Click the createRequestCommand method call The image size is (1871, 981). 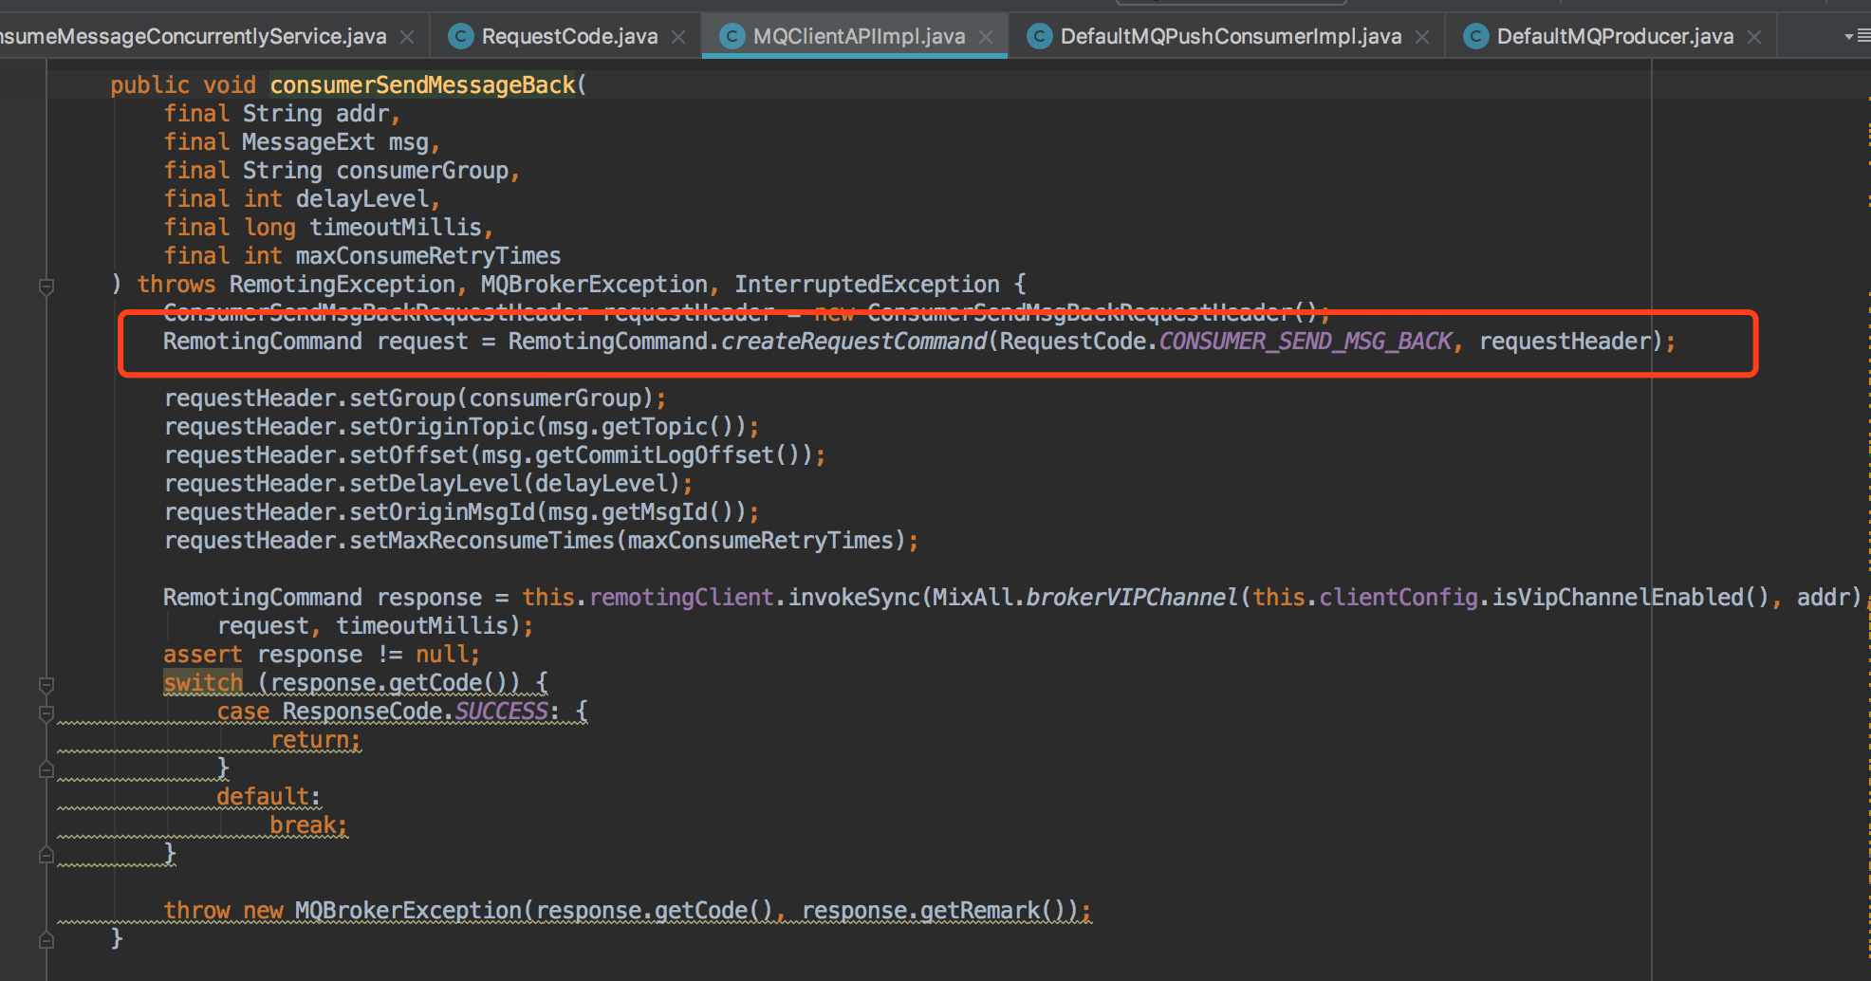click(x=854, y=342)
